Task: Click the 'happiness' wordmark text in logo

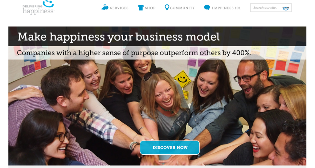Action: (x=38, y=11)
